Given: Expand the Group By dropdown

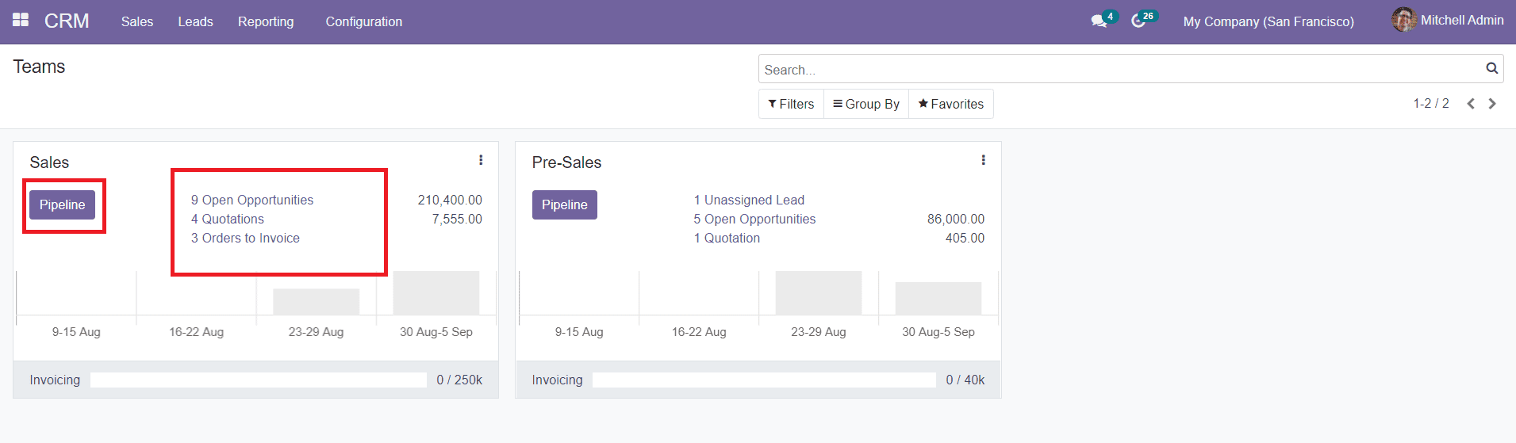Looking at the screenshot, I should [866, 104].
